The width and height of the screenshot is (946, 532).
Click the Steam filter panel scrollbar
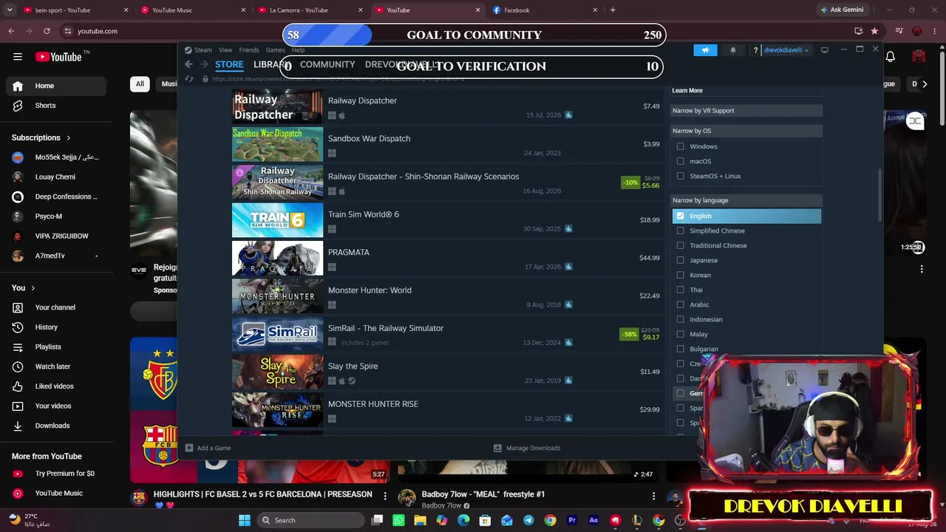pos(879,195)
